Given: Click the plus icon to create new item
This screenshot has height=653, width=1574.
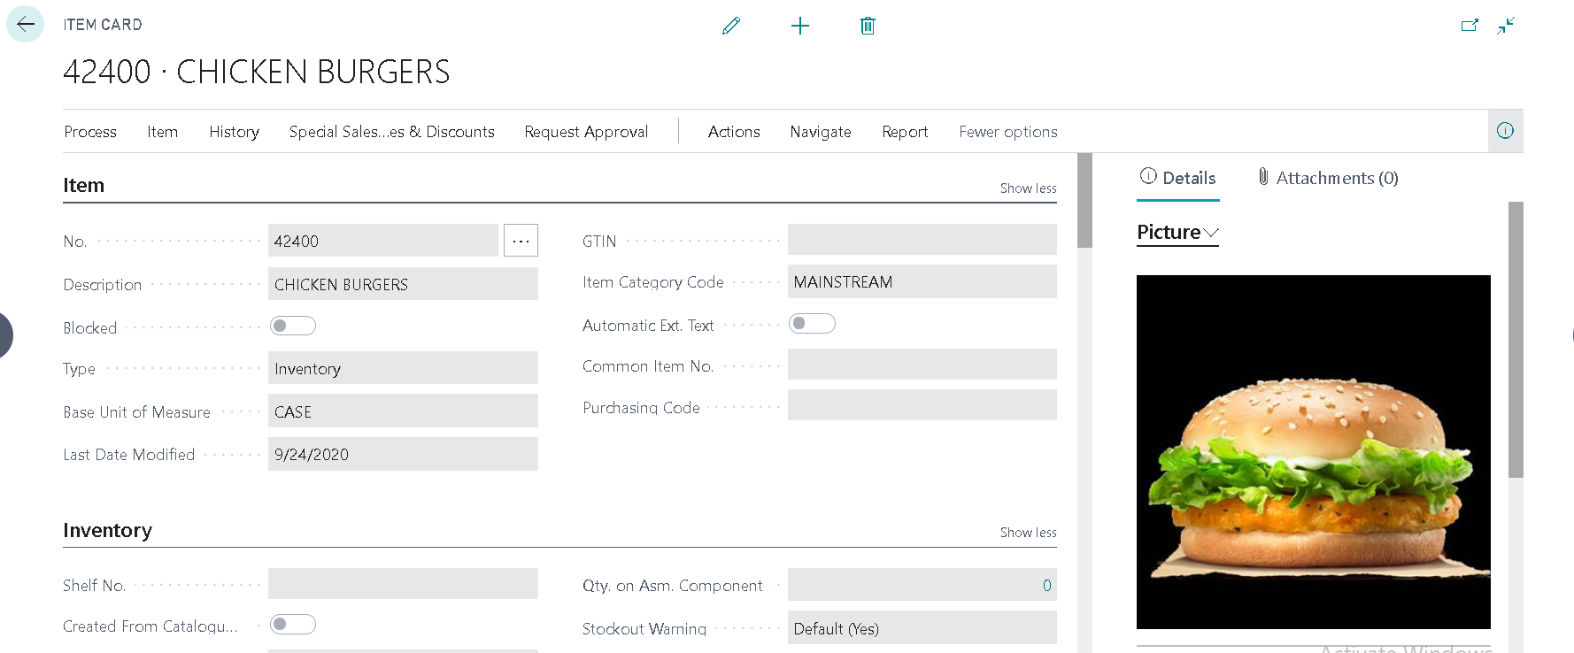Looking at the screenshot, I should tap(799, 26).
